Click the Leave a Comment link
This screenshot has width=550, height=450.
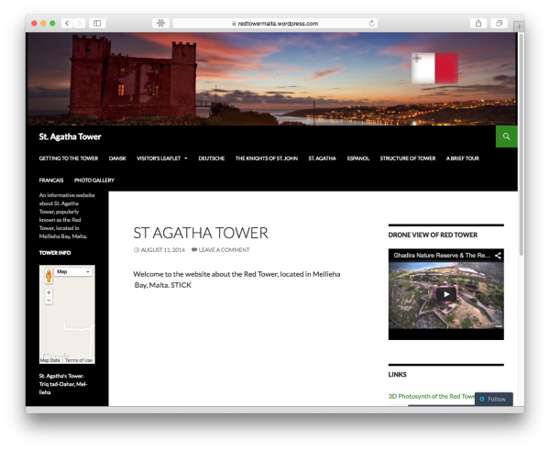click(x=224, y=250)
